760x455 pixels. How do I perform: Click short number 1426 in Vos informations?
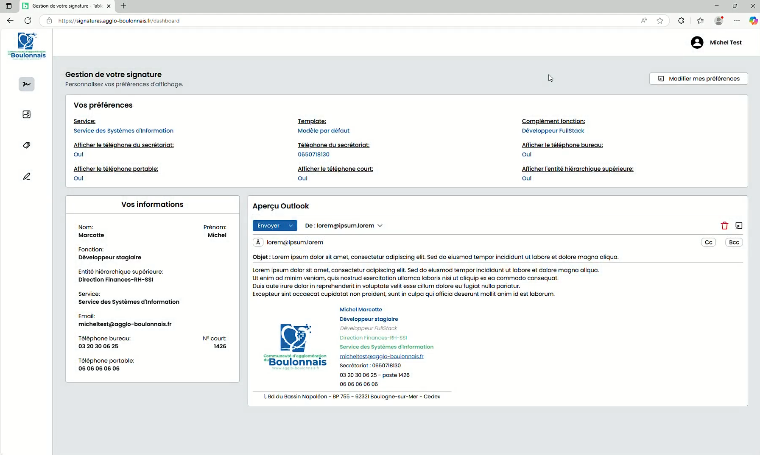coord(220,347)
